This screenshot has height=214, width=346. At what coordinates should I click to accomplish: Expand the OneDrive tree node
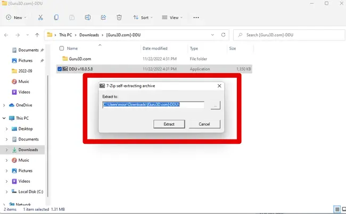click(5, 105)
